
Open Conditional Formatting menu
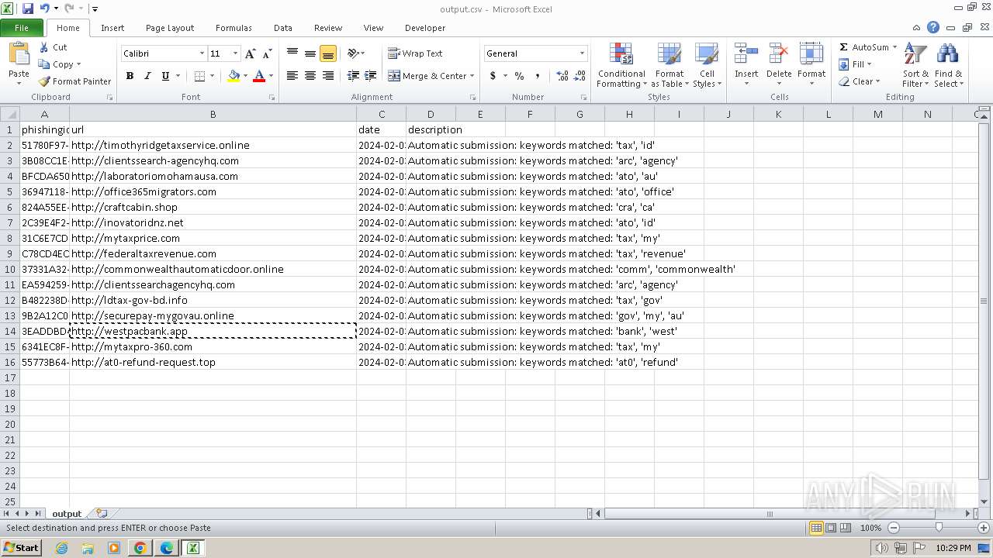tap(621, 66)
